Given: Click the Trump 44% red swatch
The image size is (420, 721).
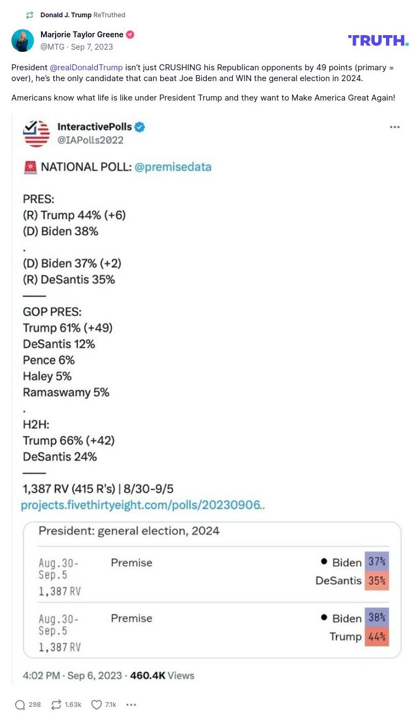Looking at the screenshot, I should [x=377, y=637].
